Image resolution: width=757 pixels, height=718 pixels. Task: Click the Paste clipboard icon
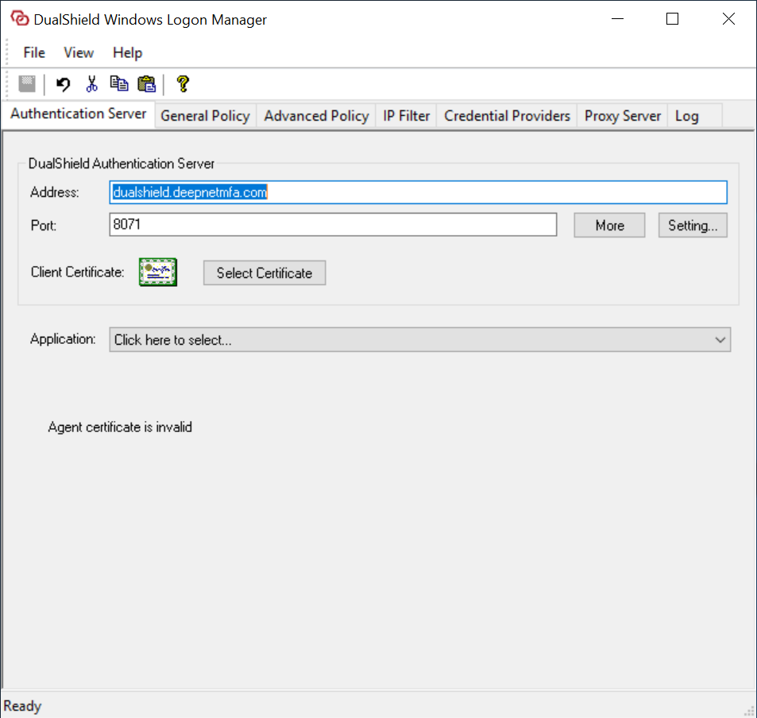pyautogui.click(x=146, y=83)
